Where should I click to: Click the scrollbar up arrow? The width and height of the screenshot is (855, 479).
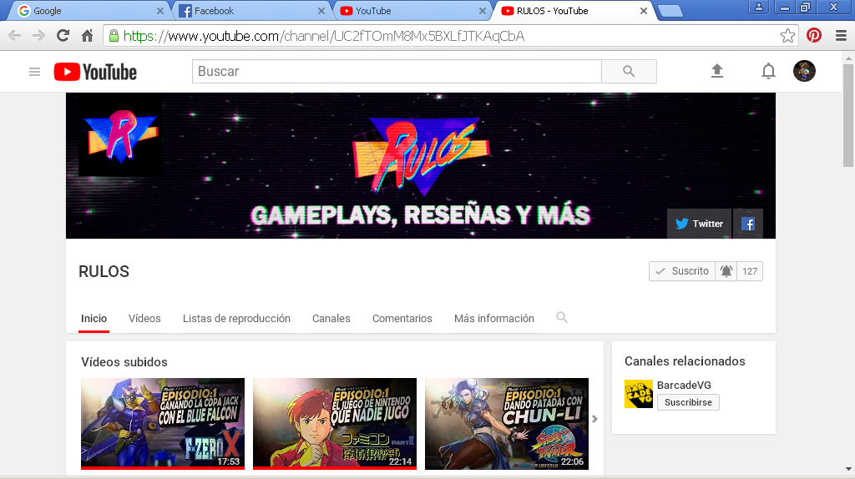[x=848, y=58]
